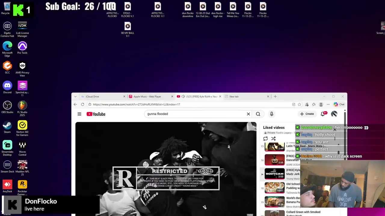Click the YouTube search magnifier button
This screenshot has width=385, height=216.
[258, 114]
